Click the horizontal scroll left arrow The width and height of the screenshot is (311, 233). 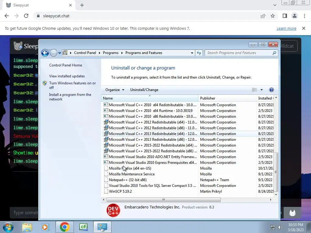[x=104, y=200]
